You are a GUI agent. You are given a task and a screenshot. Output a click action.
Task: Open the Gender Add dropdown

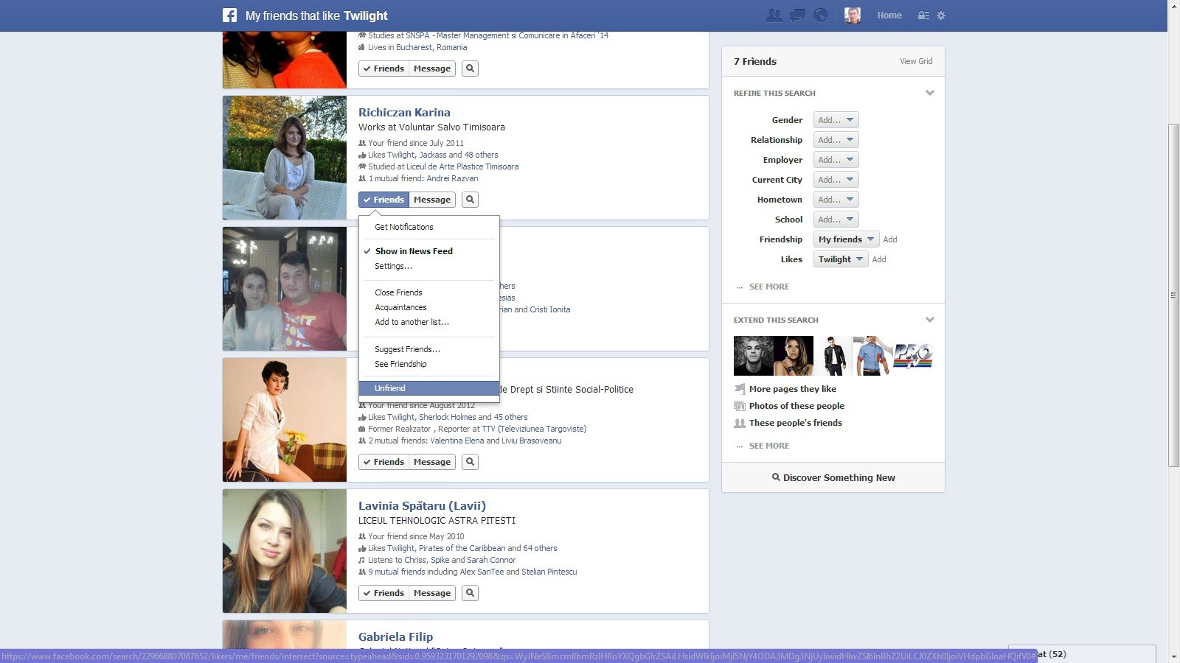click(x=836, y=119)
